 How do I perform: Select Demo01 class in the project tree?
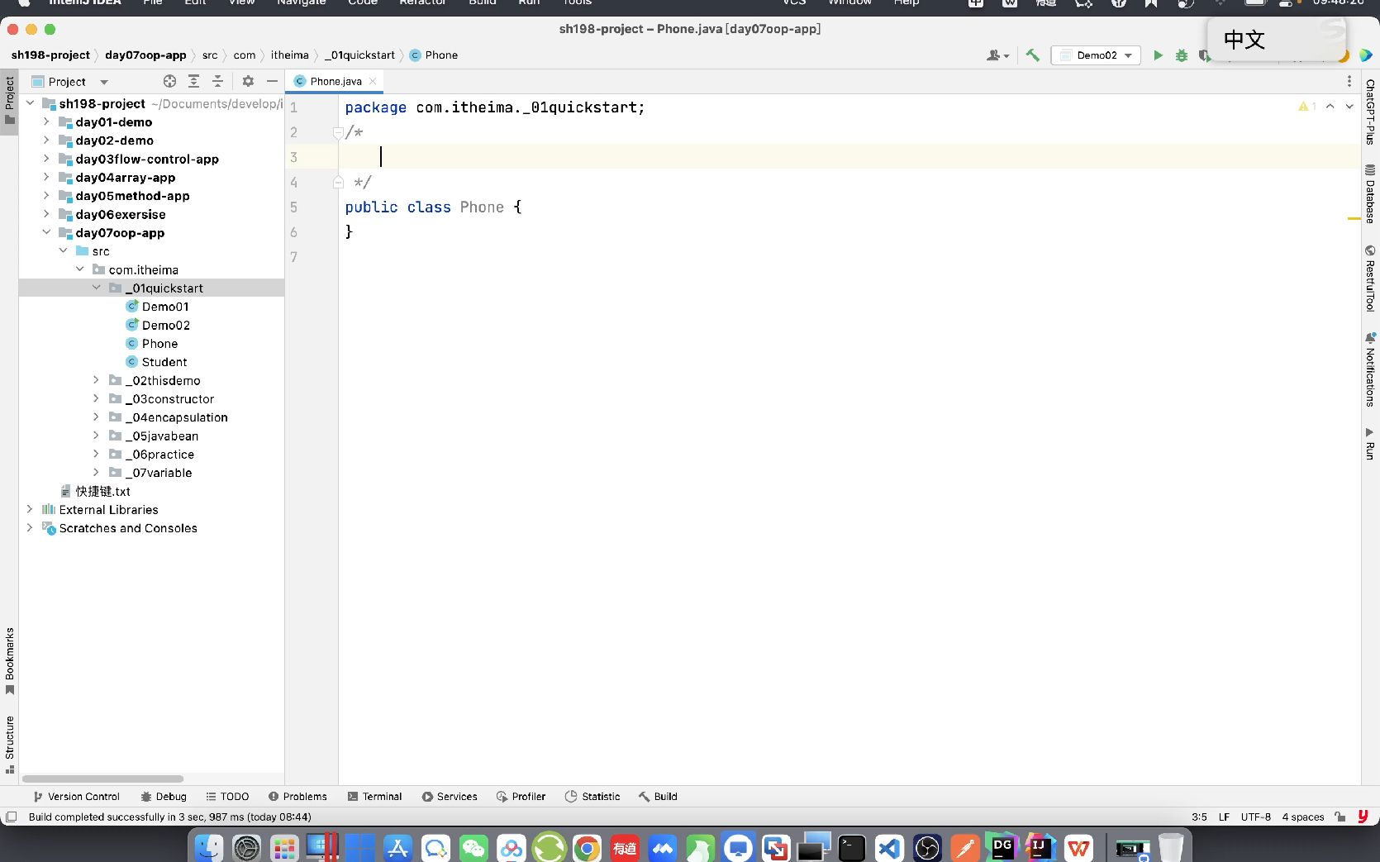[x=165, y=307]
